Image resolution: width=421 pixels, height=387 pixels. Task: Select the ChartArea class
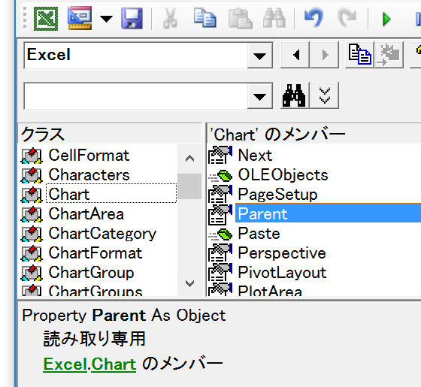tap(86, 214)
